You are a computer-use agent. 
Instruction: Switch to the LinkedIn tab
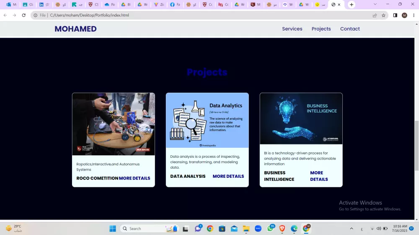(x=44, y=5)
